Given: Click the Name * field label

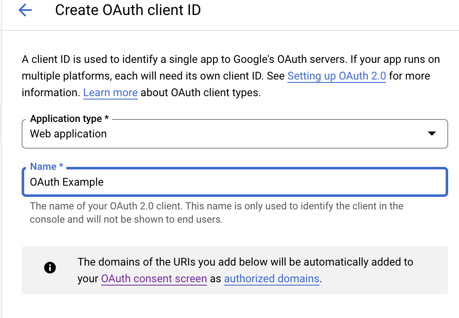Looking at the screenshot, I should click(x=47, y=166).
